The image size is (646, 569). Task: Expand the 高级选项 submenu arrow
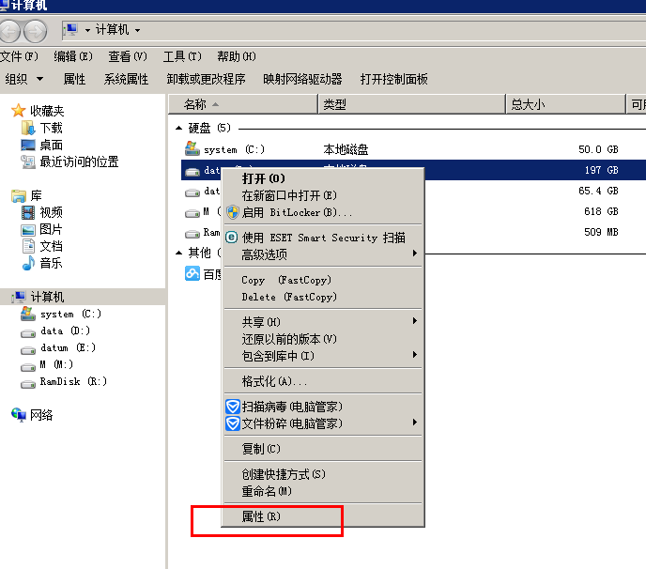tap(414, 254)
